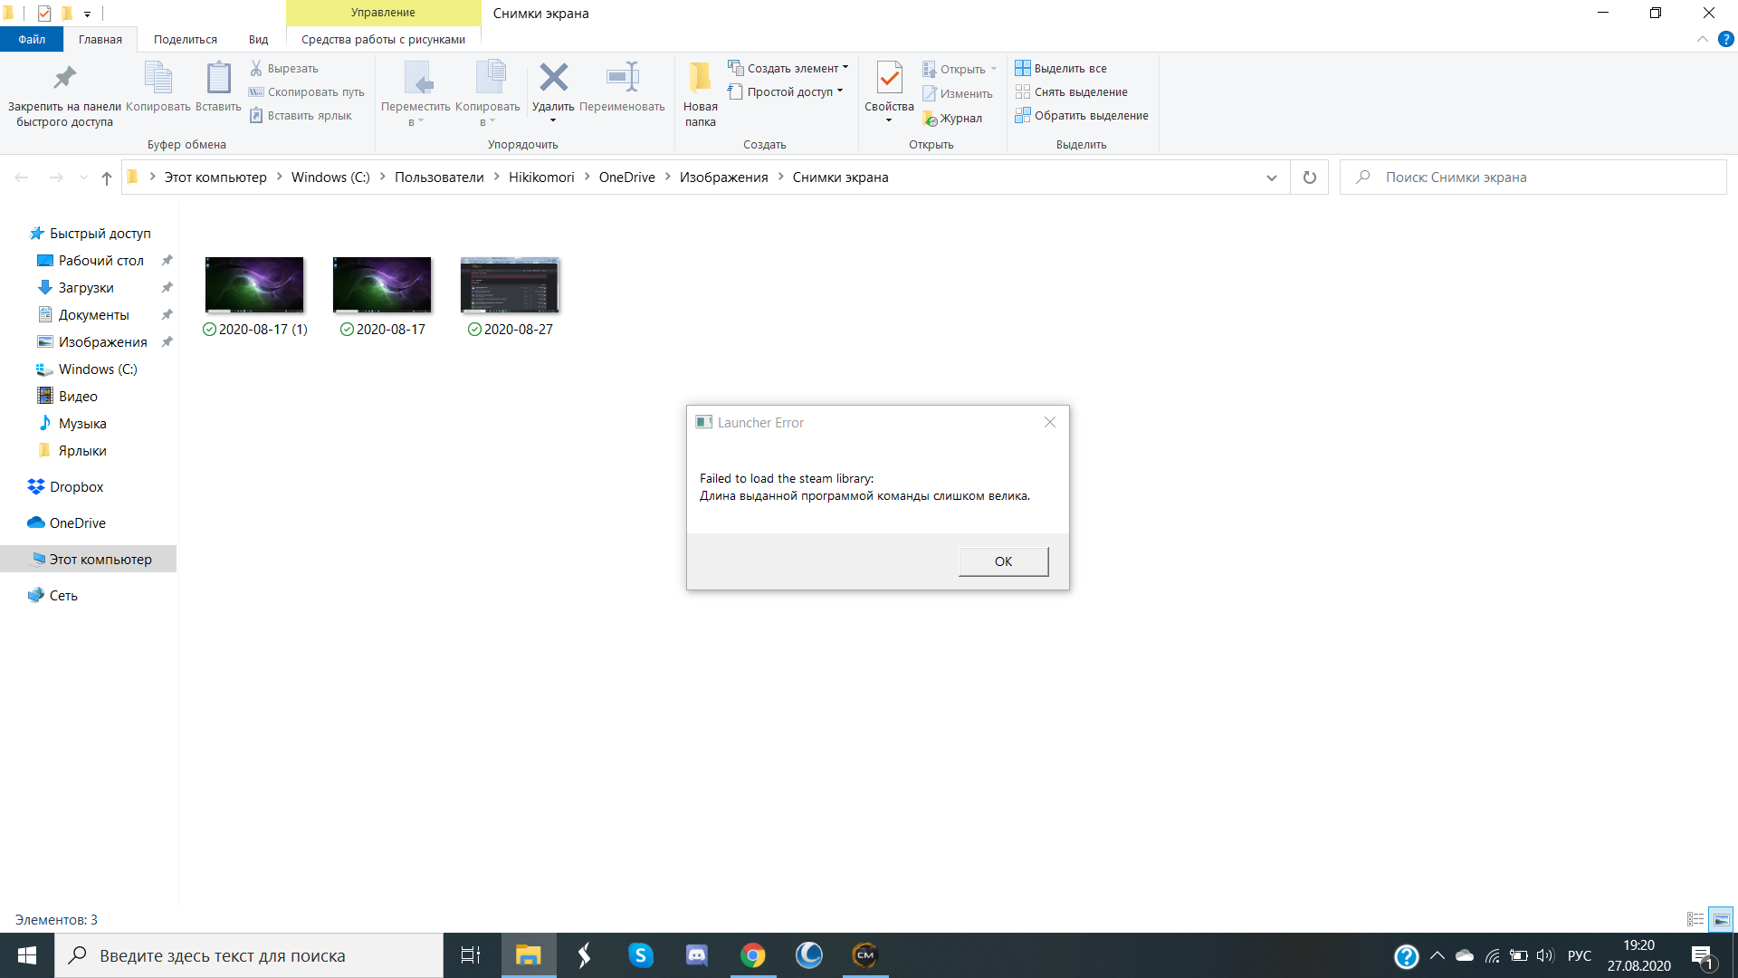Go back in folder history
Image resolution: width=1738 pixels, height=978 pixels.
(x=22, y=177)
